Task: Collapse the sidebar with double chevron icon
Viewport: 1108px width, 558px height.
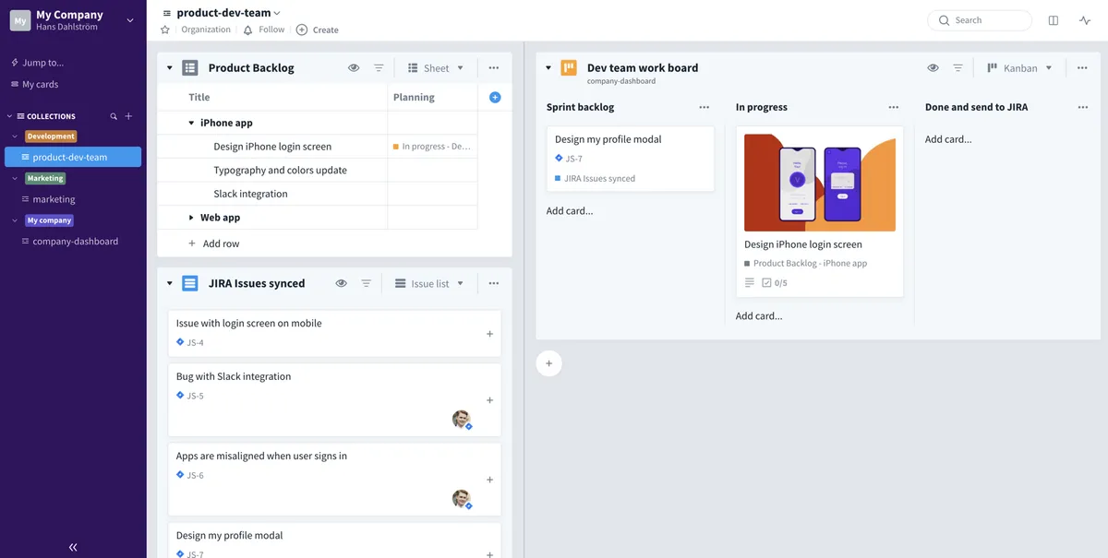Action: point(73,547)
